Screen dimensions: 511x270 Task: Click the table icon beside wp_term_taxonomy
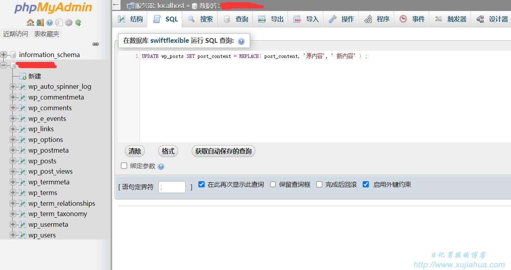(22, 214)
